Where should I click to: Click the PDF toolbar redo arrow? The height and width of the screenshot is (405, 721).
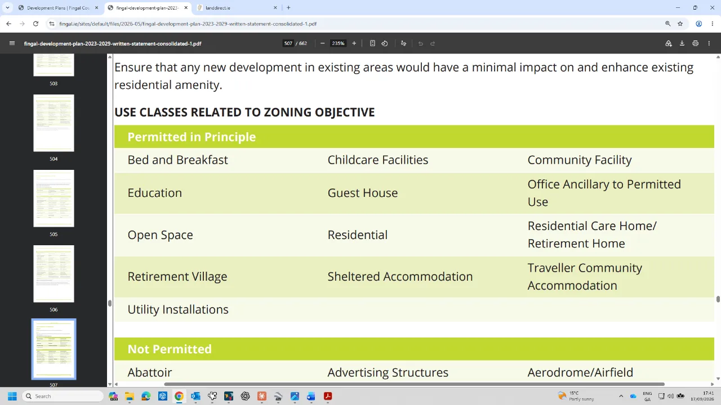pos(433,43)
